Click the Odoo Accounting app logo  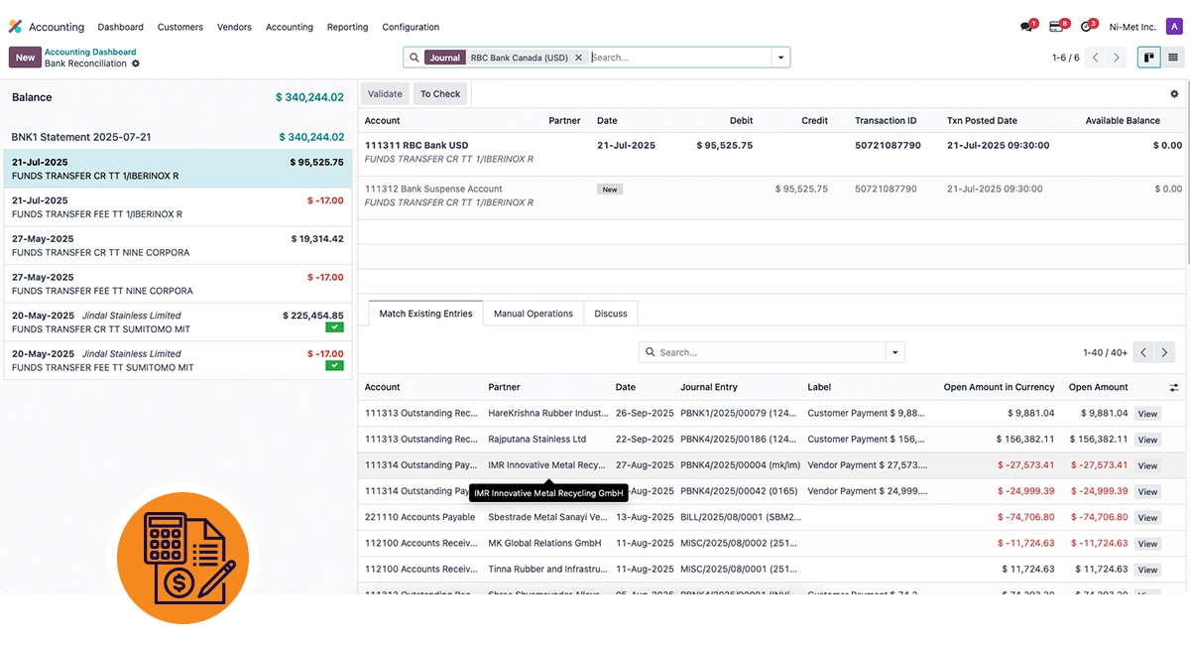[x=15, y=27]
